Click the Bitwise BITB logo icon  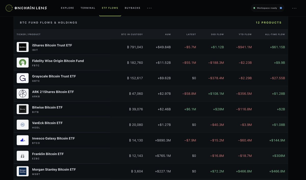[x=23, y=109]
